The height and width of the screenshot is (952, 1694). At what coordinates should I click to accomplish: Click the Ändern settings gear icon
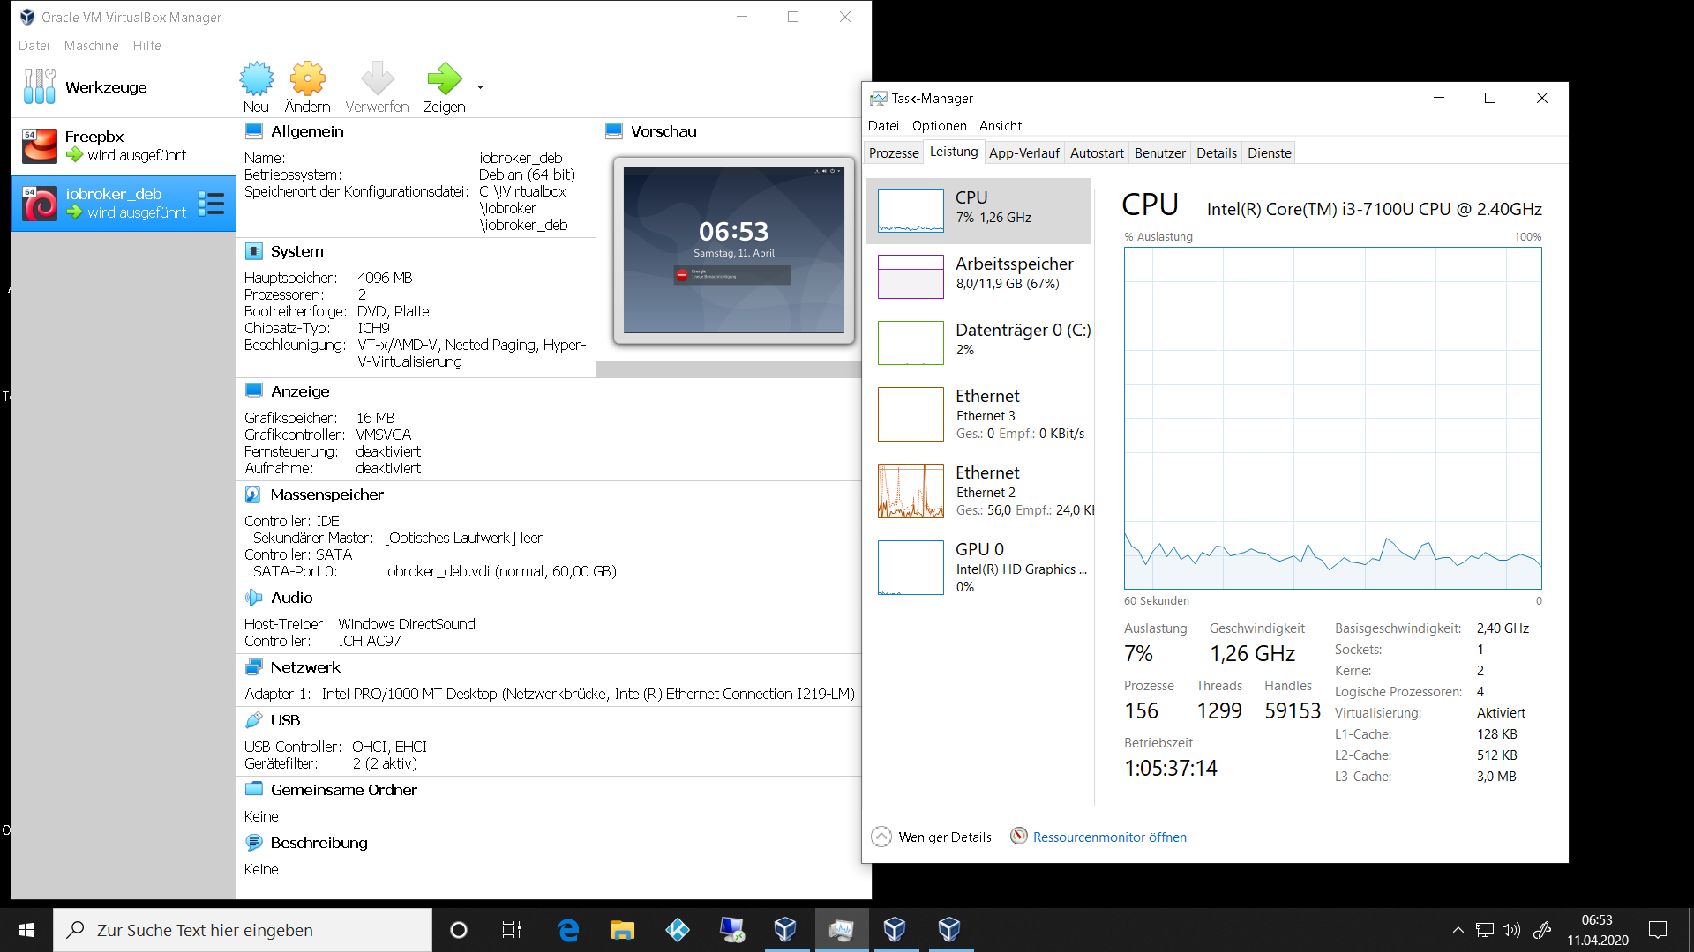[x=307, y=79]
